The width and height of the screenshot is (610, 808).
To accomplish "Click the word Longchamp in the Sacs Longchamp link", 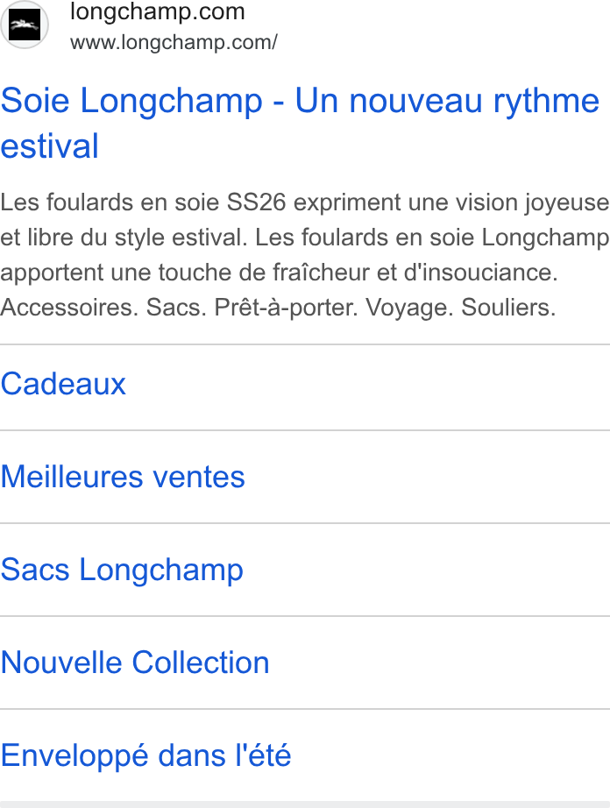I will [x=161, y=571].
